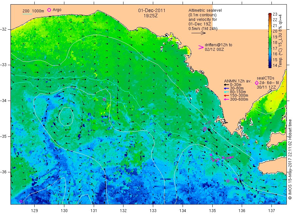Click the magenta drifters chevron legend symbol

coord(201,47)
